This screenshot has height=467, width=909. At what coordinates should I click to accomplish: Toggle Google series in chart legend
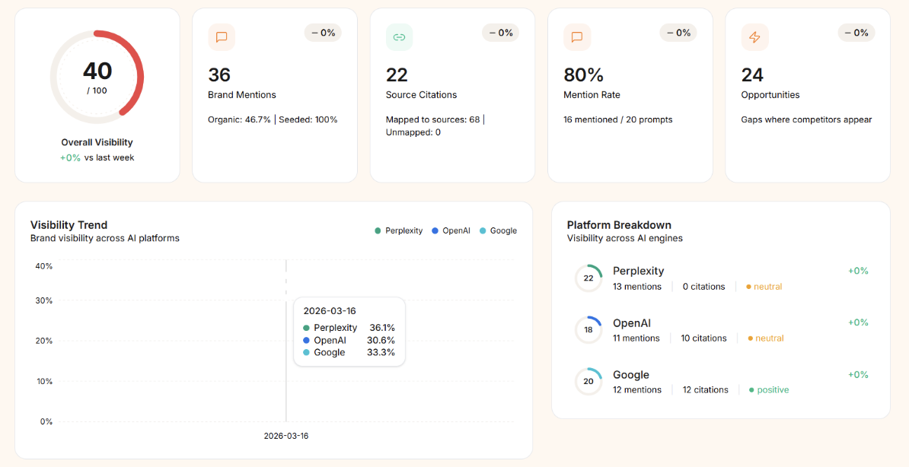pyautogui.click(x=499, y=230)
